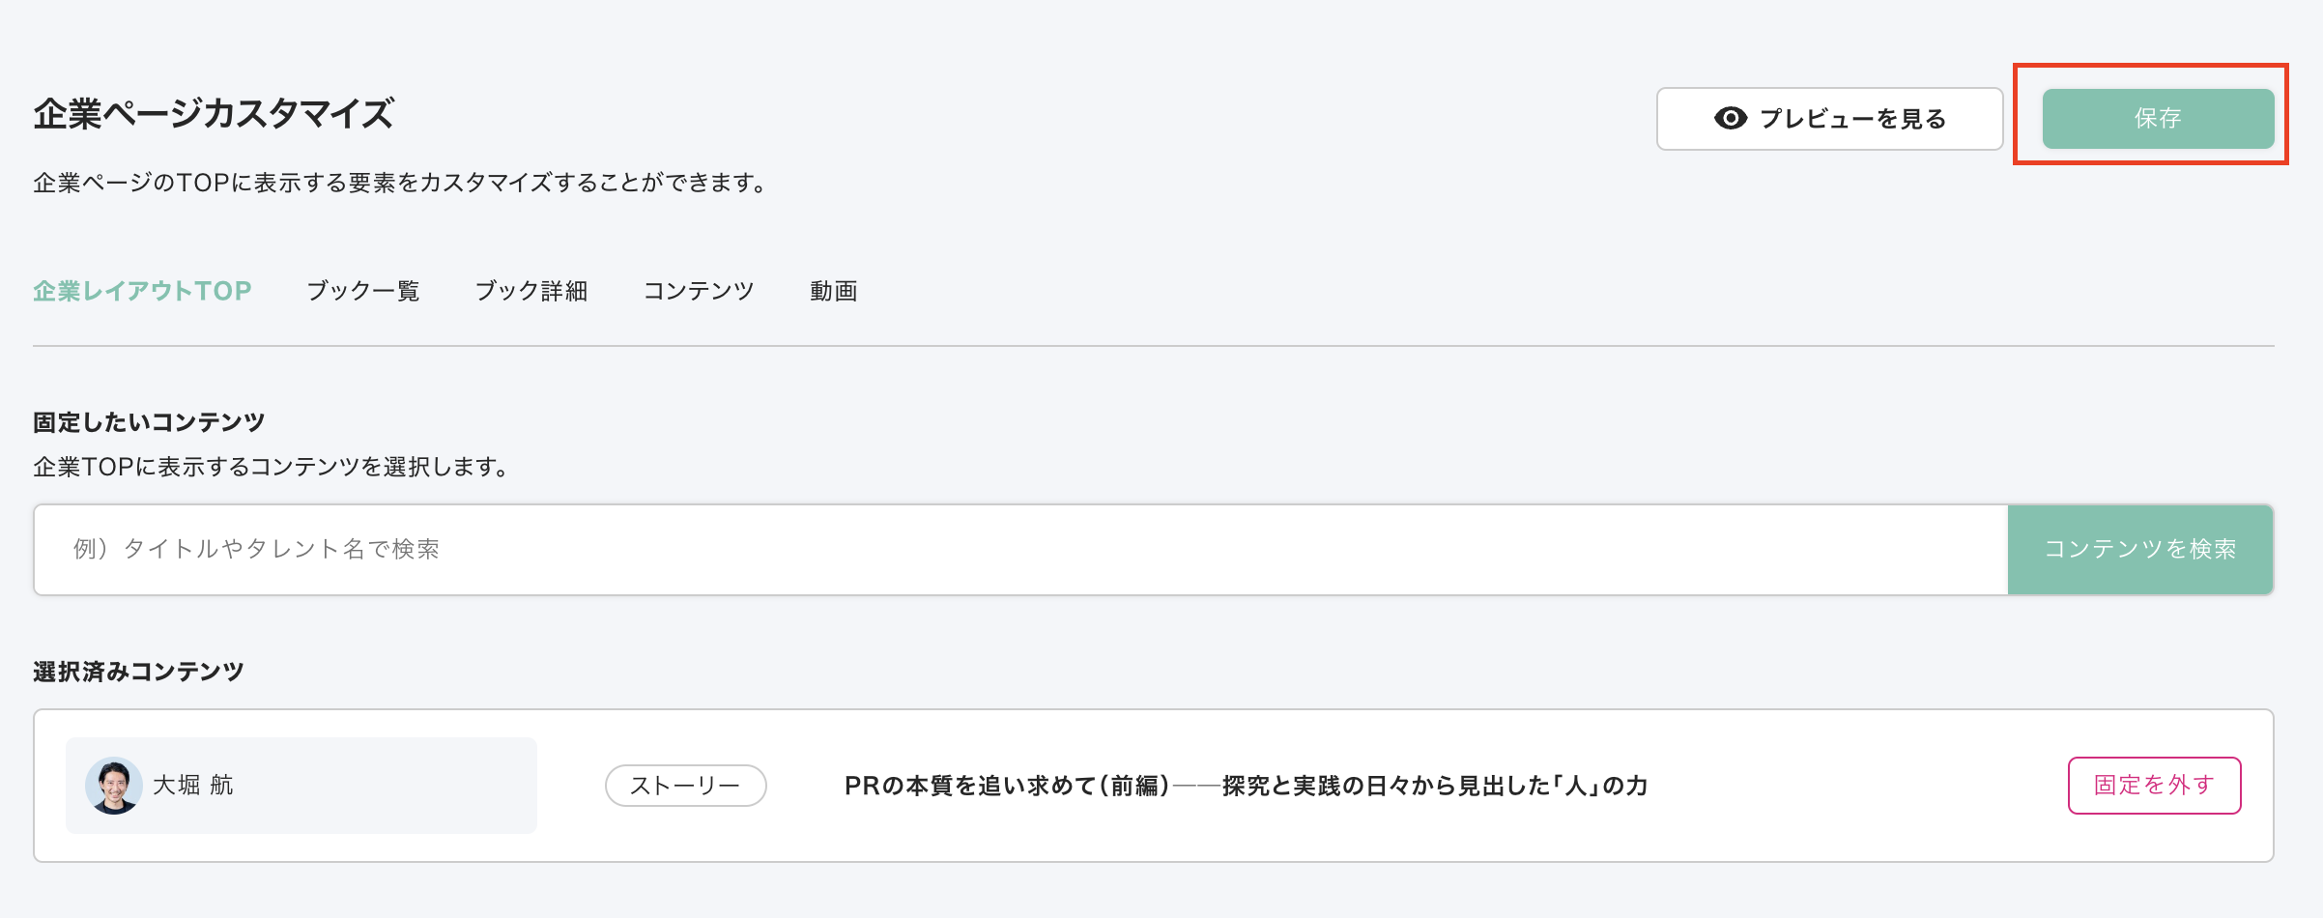This screenshot has height=918, width=2323.
Task: Go to the コンテンツ tab
Action: pos(699,291)
